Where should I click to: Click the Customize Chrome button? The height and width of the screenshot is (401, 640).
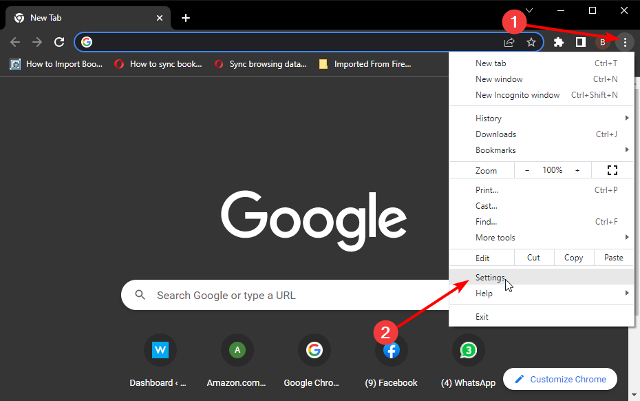pyautogui.click(x=560, y=380)
